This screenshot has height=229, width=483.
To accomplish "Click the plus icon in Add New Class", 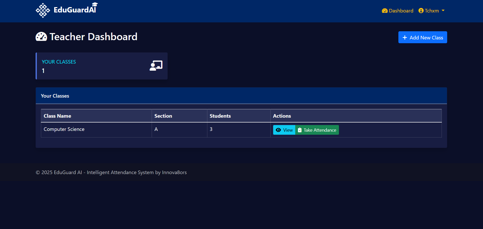I will (405, 37).
